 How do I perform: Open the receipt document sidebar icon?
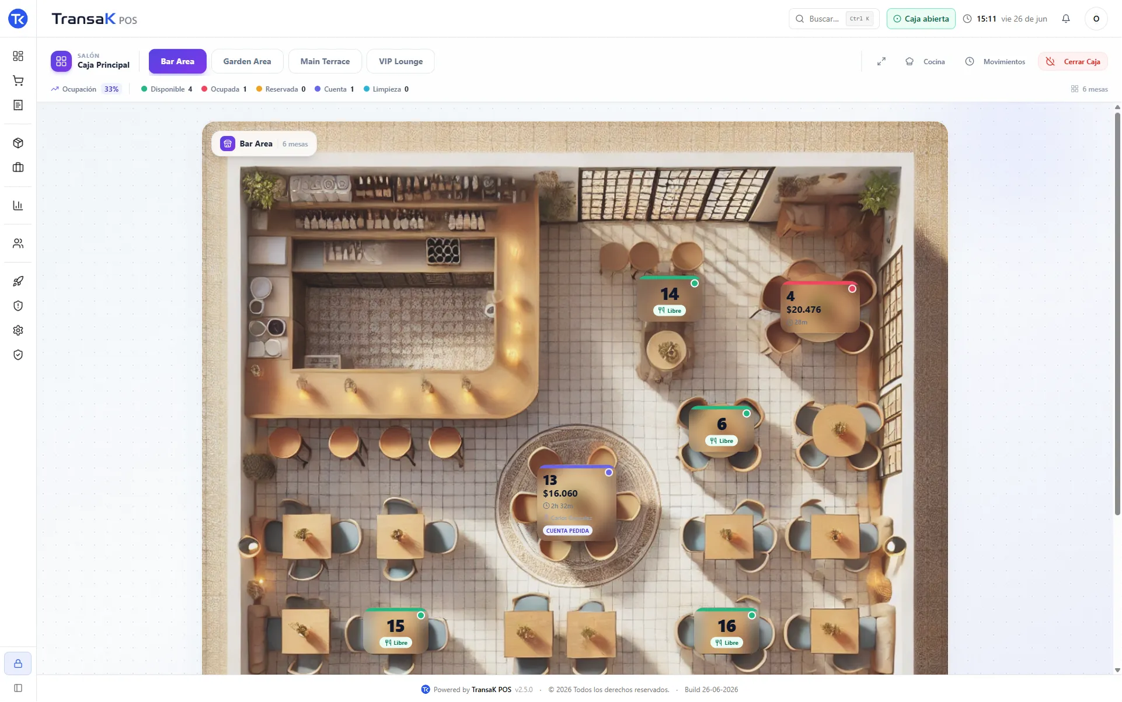click(x=18, y=105)
